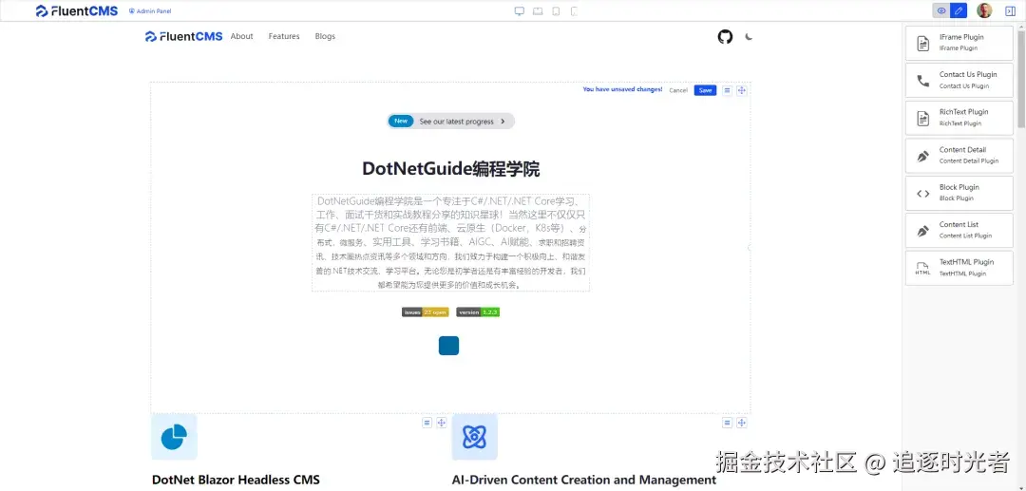Open the user avatar profile menu
The image size is (1026, 491).
[984, 10]
